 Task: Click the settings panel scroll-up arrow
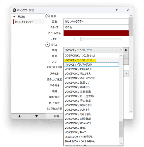(x=131, y=15)
